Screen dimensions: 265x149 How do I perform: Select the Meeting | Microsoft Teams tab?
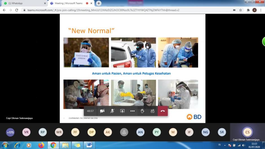tap(67, 3)
